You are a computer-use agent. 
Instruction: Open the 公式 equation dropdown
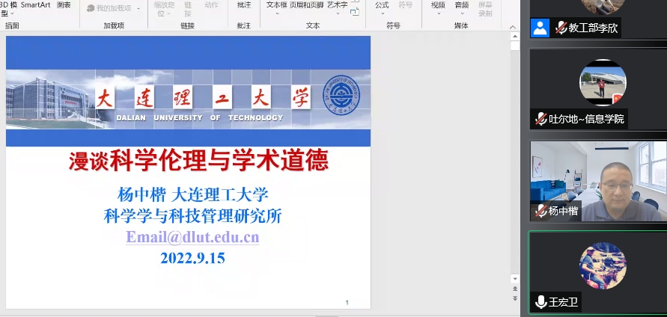click(382, 8)
